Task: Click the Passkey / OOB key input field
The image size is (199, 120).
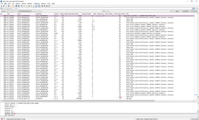Action: point(72,11)
